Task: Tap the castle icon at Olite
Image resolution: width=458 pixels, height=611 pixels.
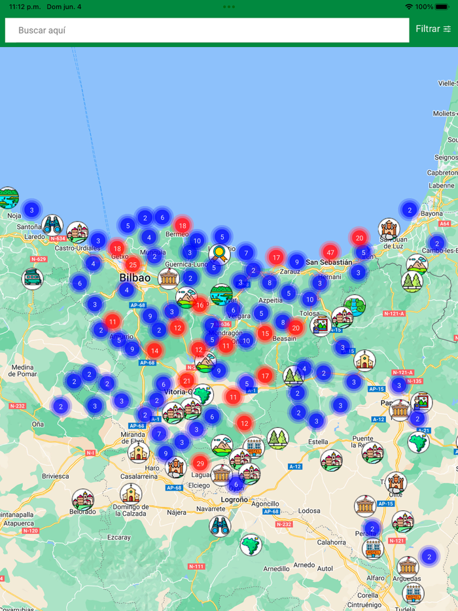Action: pyautogui.click(x=396, y=483)
